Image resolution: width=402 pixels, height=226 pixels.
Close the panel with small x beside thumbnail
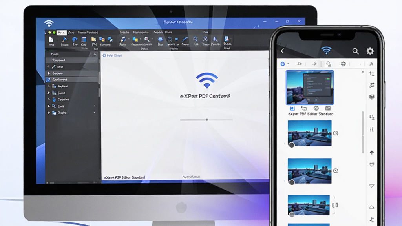click(x=363, y=72)
